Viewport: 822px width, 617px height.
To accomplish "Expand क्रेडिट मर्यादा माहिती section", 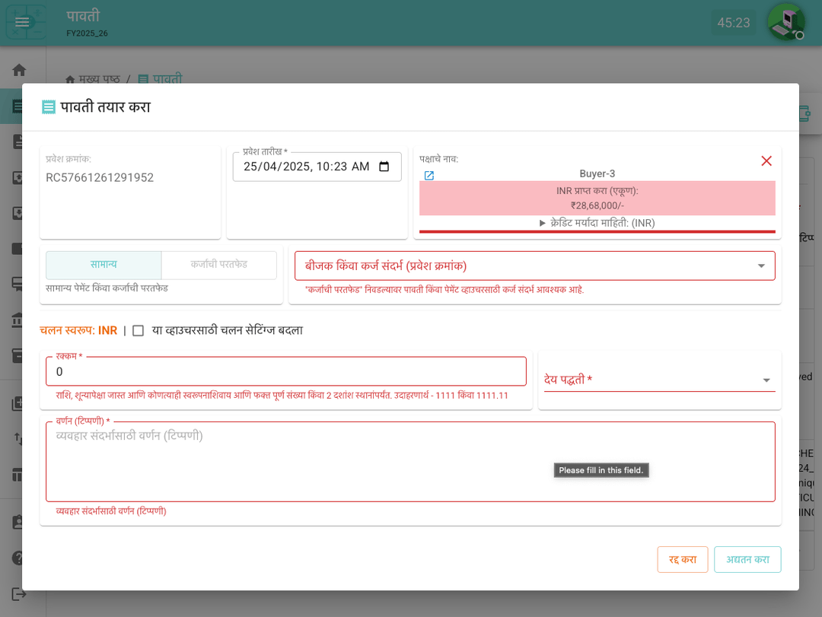I will pos(597,223).
